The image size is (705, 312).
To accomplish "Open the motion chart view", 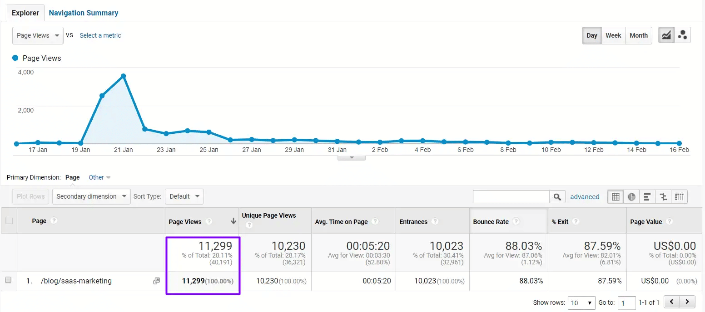I will pos(683,34).
